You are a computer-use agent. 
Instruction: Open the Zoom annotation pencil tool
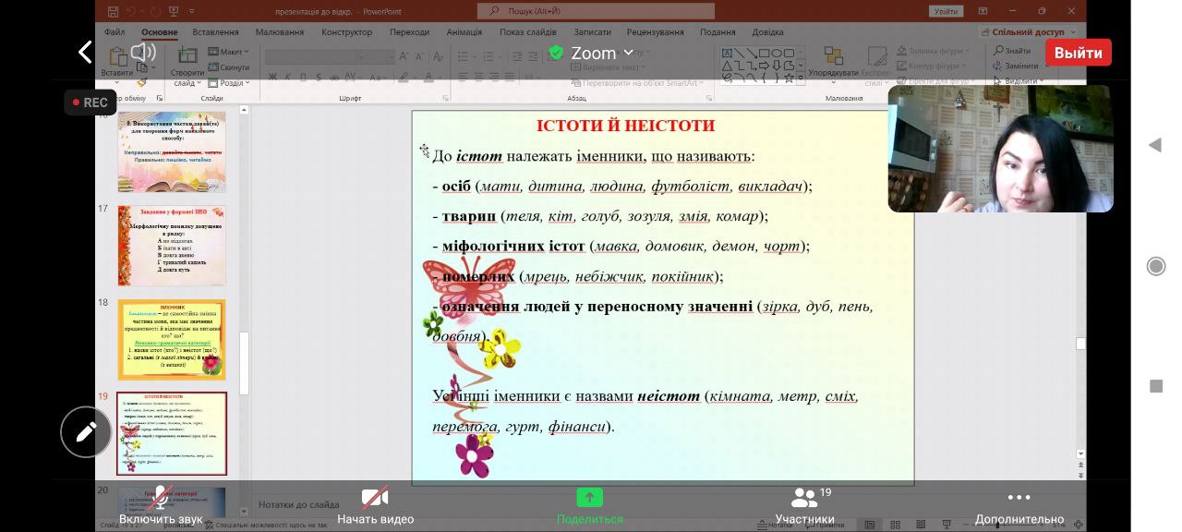click(86, 431)
